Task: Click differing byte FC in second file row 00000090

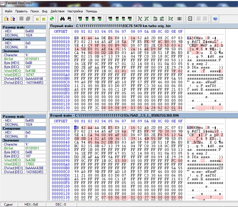Action: coord(174,161)
